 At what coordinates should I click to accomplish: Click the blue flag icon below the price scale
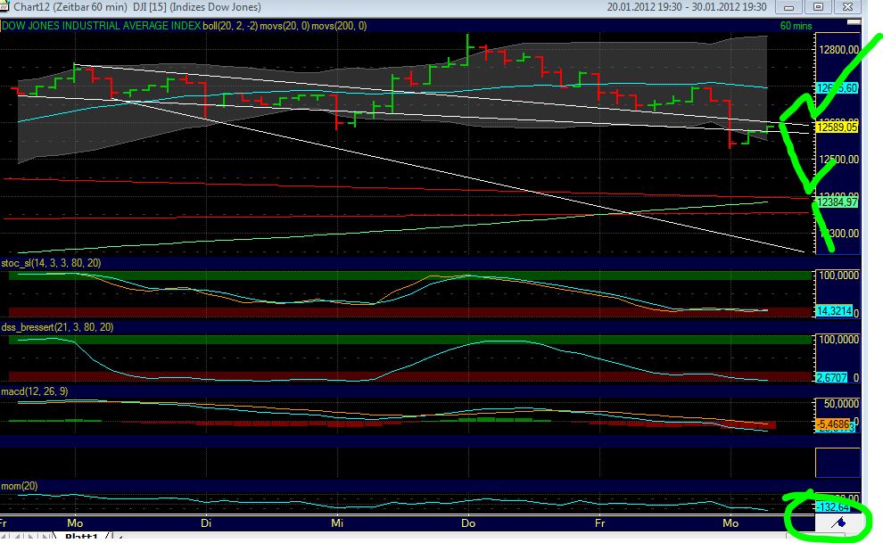coord(838,522)
